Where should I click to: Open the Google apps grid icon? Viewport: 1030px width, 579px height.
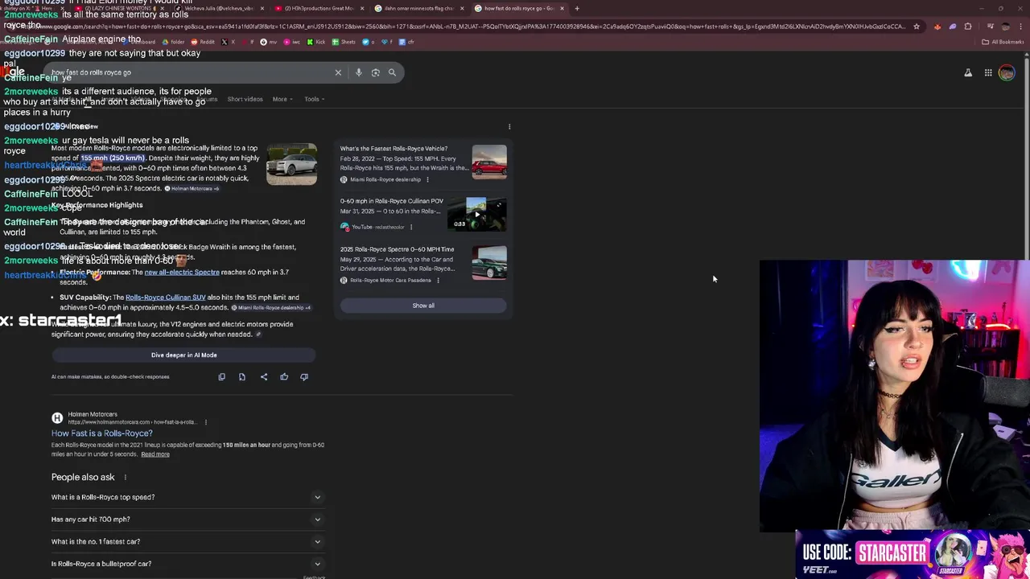click(x=988, y=72)
